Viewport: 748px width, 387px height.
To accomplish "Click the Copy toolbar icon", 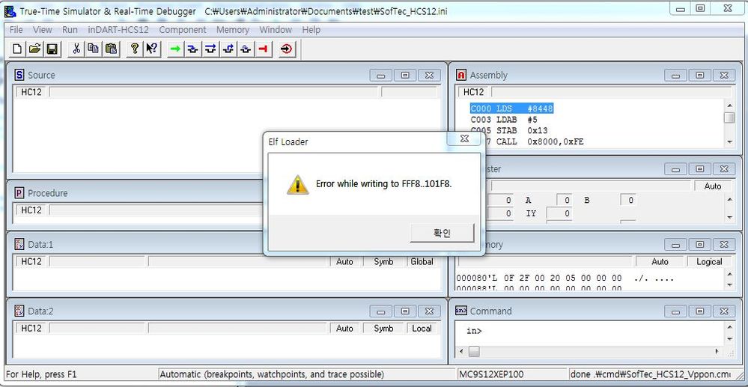I will (94, 49).
